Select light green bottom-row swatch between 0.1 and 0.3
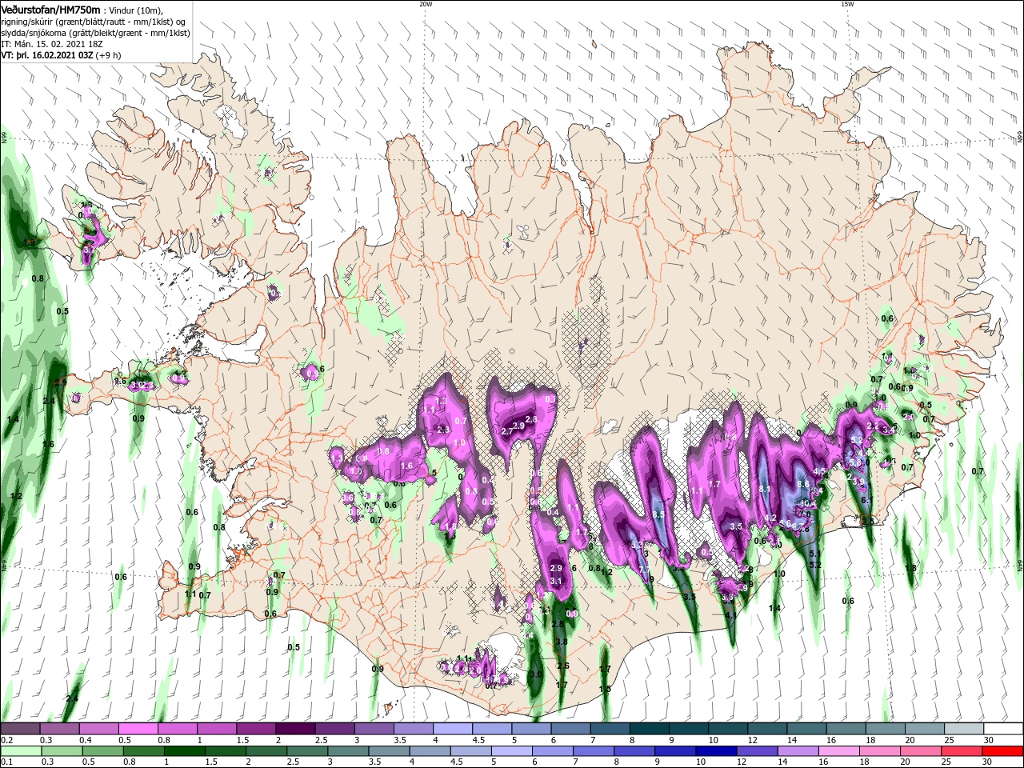This screenshot has height=768, width=1024. pyautogui.click(x=20, y=751)
